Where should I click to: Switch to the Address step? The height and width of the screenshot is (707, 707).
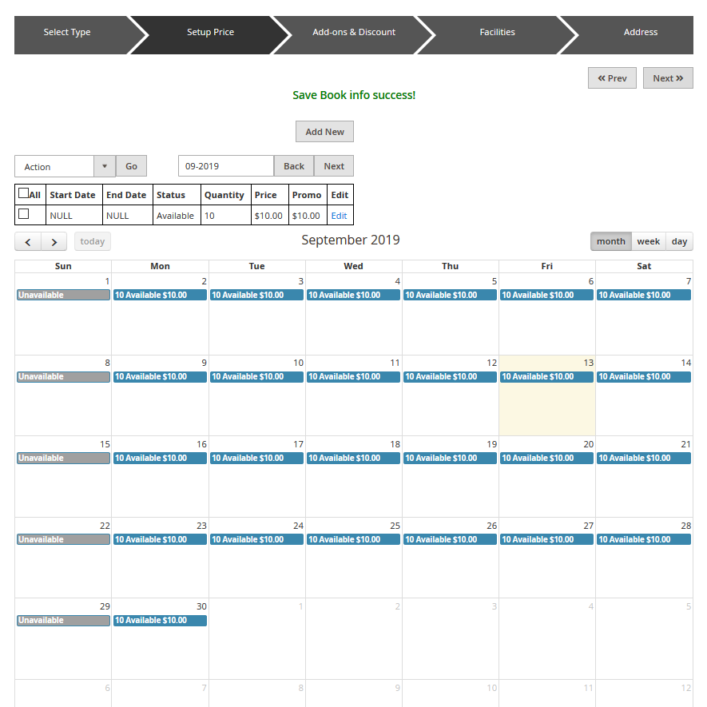(x=640, y=33)
